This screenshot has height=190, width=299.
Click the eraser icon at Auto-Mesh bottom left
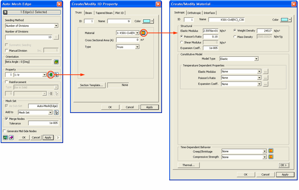point(11,137)
